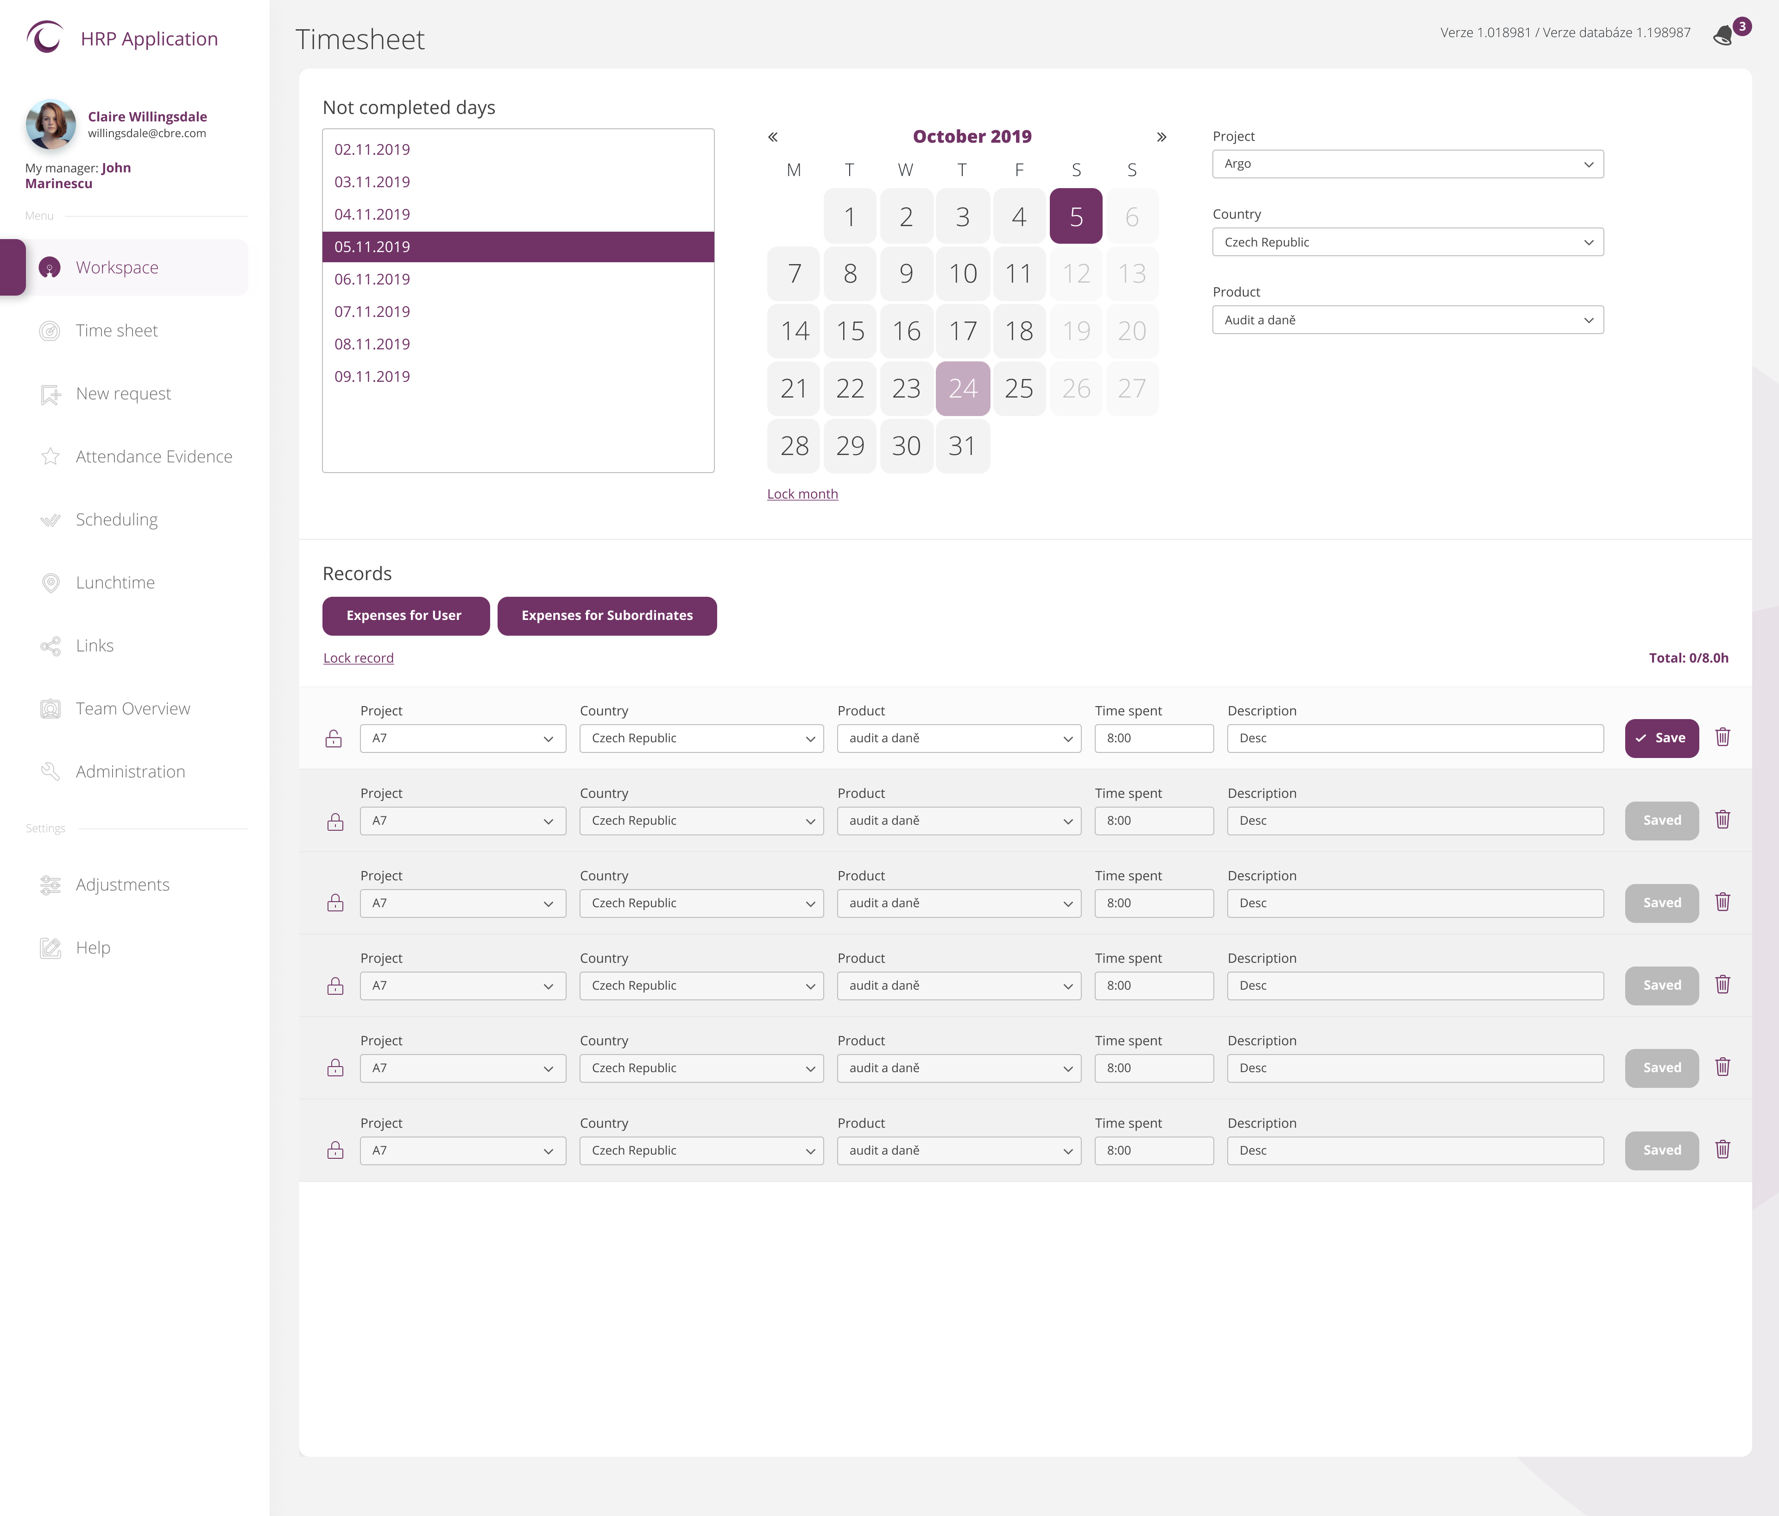Expand the top Country dropdown Czech Republic
This screenshot has width=1779, height=1516.
tap(1408, 242)
